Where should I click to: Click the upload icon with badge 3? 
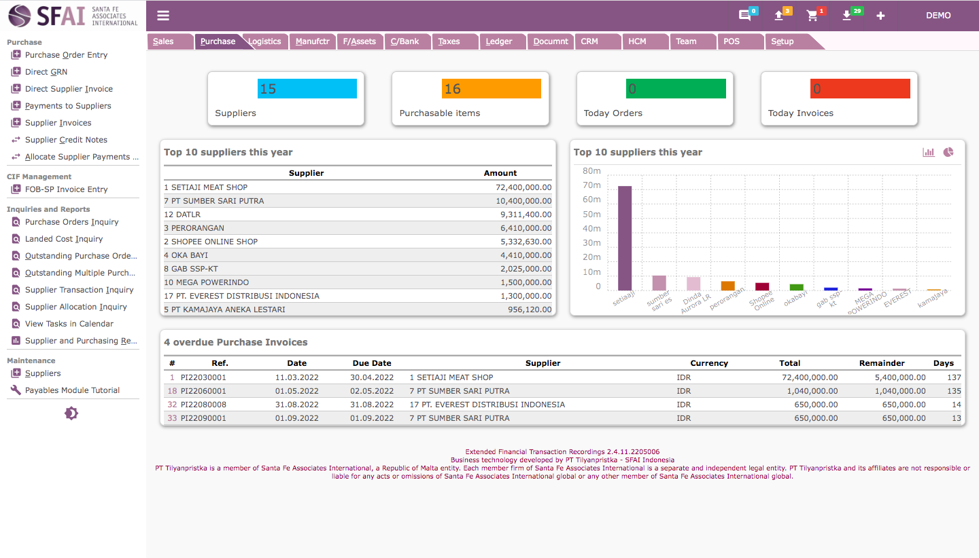(779, 16)
